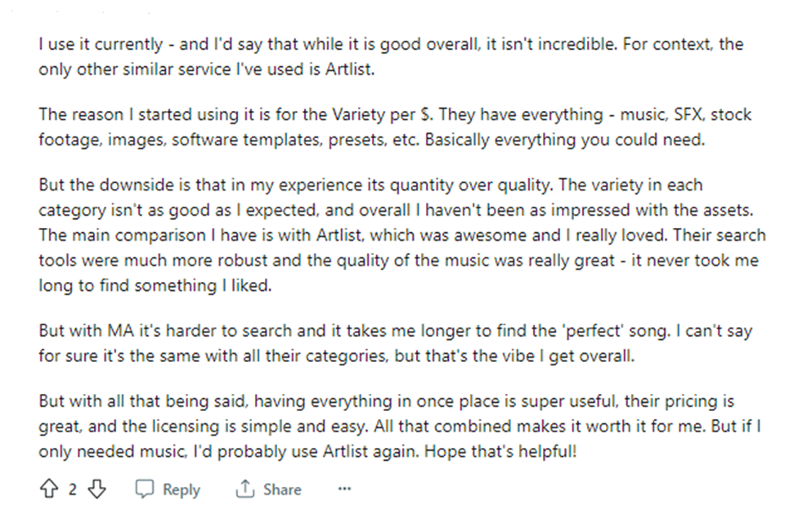This screenshot has height=523, width=785.
Task: Click the Share button label
Action: pos(281,489)
